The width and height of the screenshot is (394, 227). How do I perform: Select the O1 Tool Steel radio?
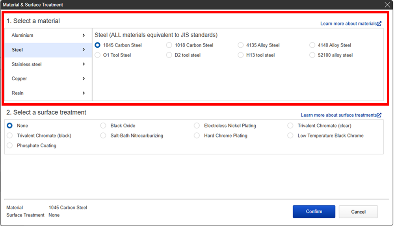pos(97,55)
